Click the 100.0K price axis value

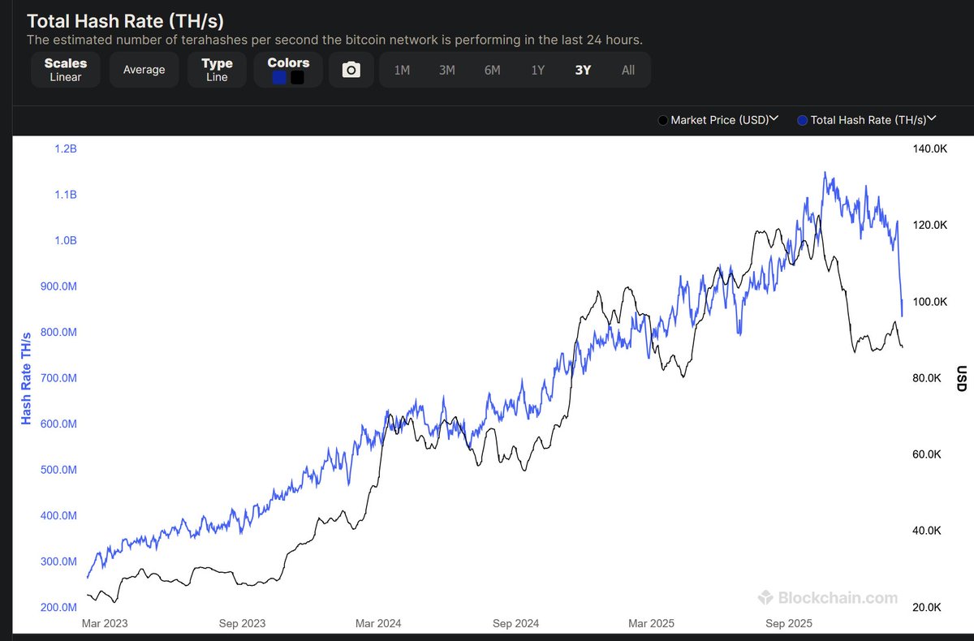(930, 302)
